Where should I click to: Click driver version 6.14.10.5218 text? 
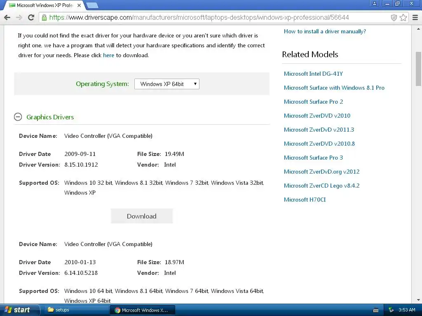tap(81, 273)
